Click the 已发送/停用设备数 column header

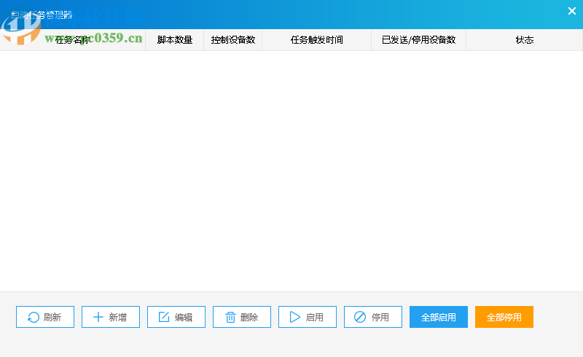(x=418, y=40)
